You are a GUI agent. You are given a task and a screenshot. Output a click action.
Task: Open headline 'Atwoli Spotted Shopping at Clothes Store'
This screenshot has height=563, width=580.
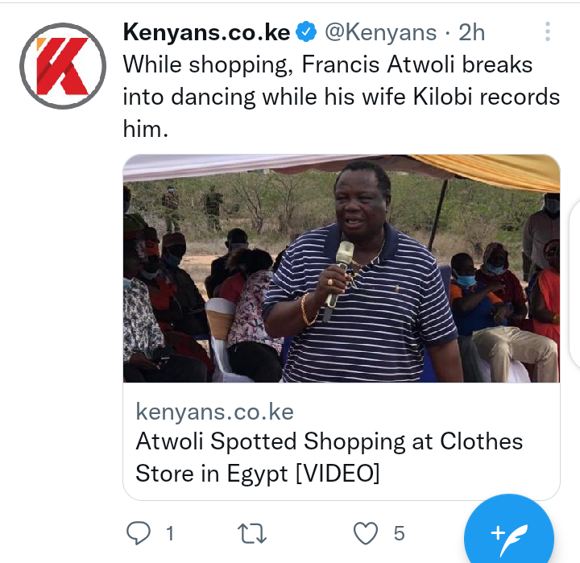pos(329,457)
